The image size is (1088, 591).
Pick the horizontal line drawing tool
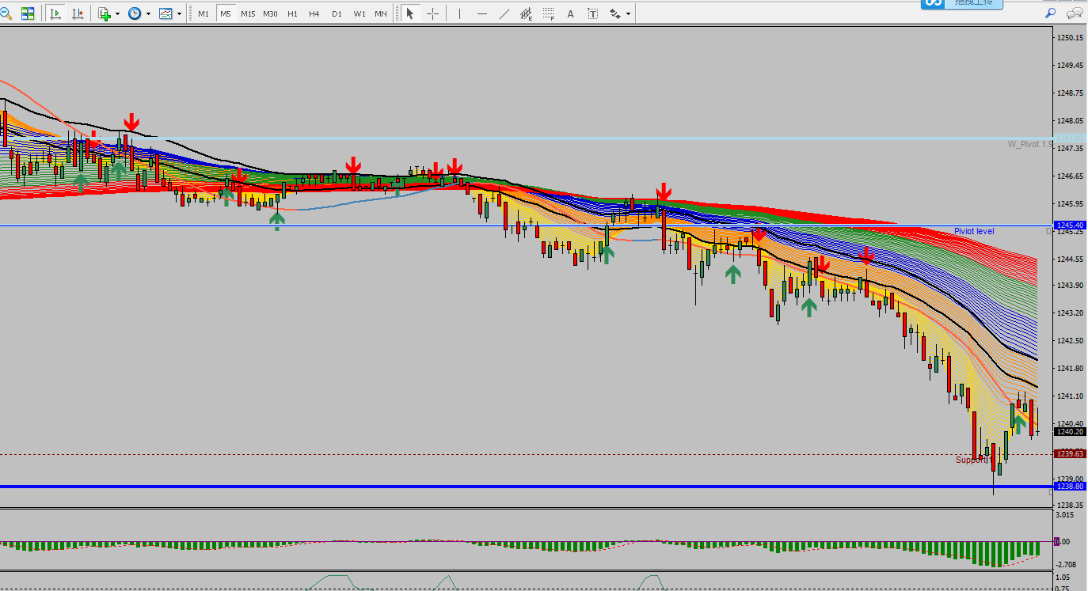click(x=482, y=13)
